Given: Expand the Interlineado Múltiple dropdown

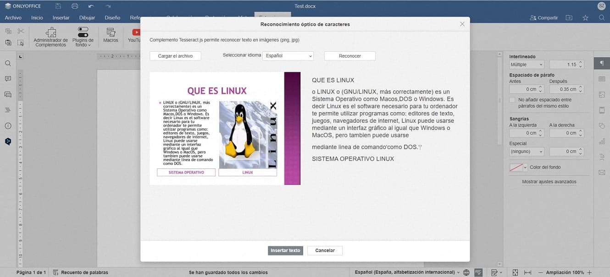Looking at the screenshot, I should [x=527, y=65].
